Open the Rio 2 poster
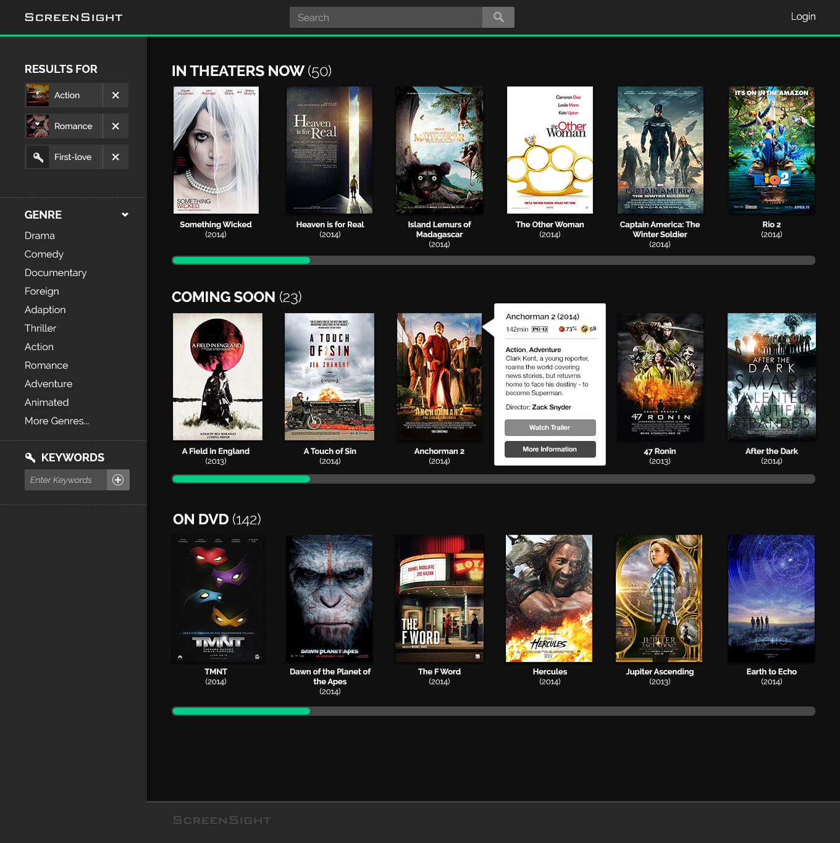Image resolution: width=840 pixels, height=843 pixels. [x=771, y=150]
